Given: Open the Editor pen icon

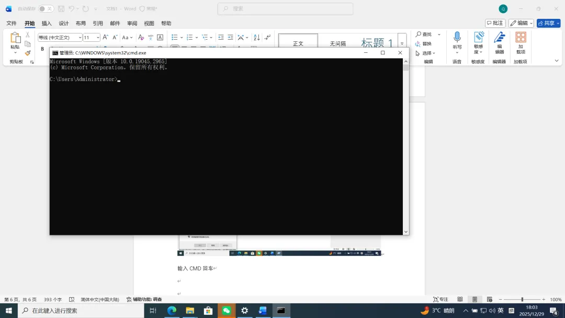Looking at the screenshot, I should 500,37.
